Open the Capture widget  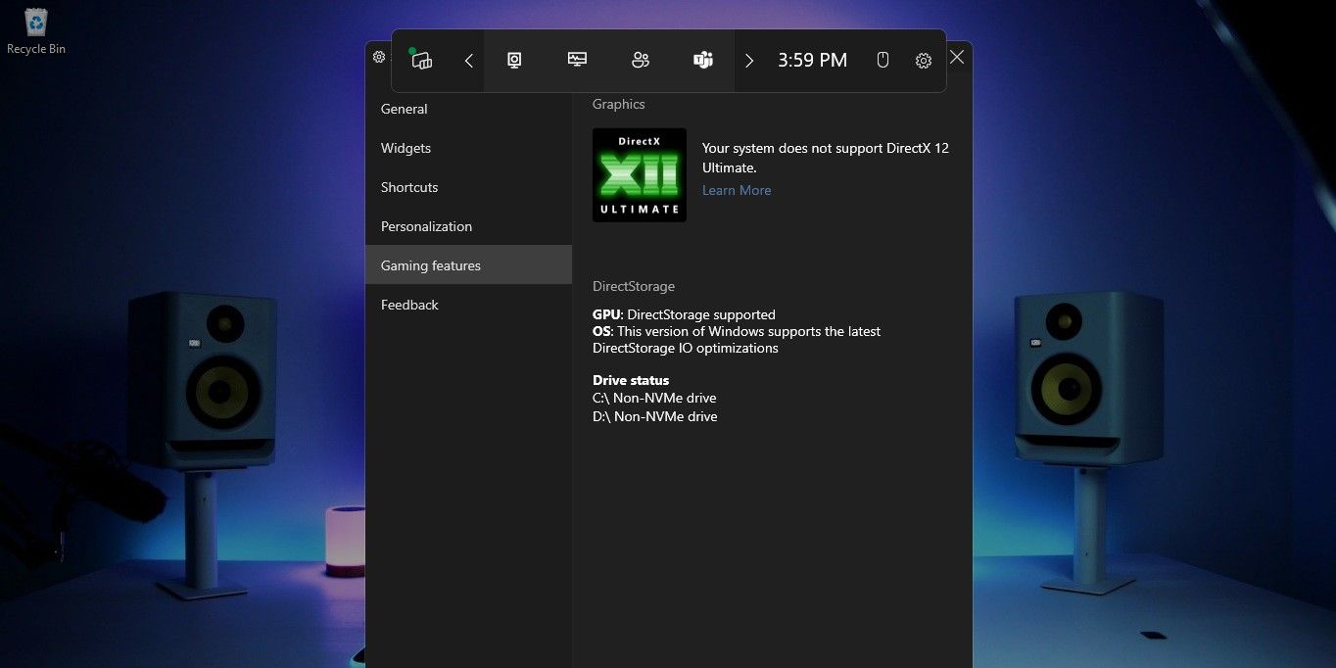tap(514, 61)
